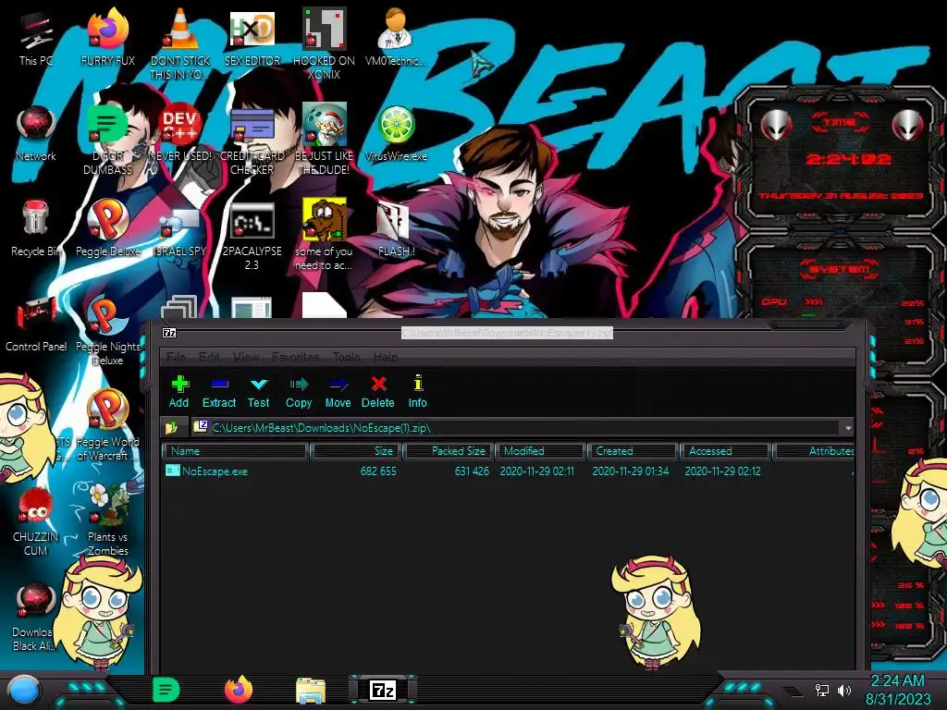
Task: Click the modified date 2020-11-29 02:11
Action: [x=537, y=471]
